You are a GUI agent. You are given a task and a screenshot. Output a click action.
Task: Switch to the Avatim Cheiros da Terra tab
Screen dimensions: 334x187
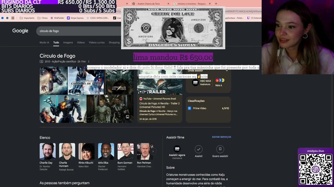pos(148,4)
